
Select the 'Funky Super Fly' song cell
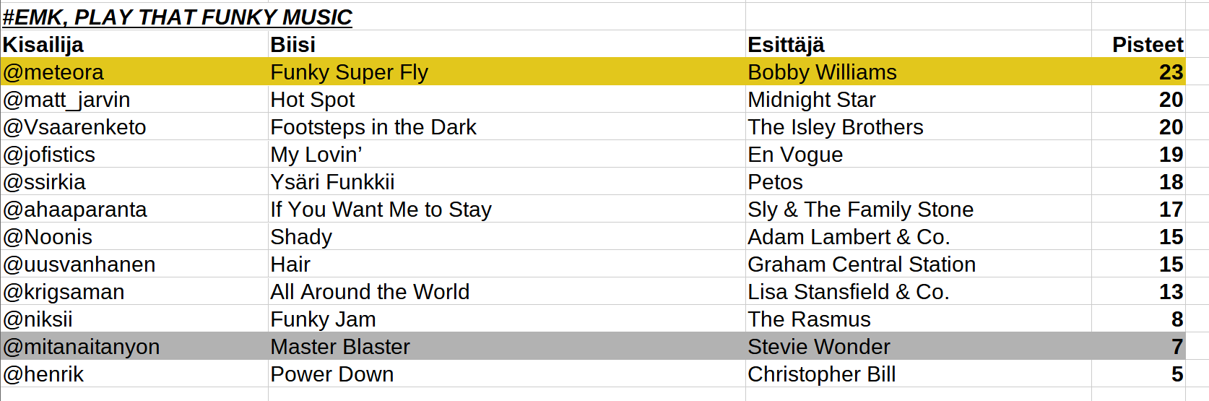349,72
